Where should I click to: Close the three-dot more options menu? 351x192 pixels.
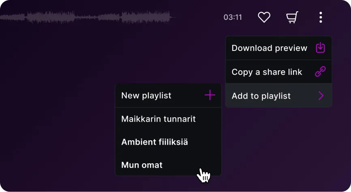click(321, 17)
